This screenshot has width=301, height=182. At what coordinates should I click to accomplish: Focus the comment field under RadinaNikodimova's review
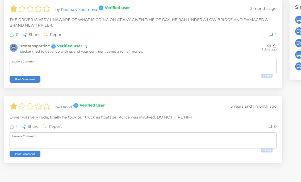143,66
